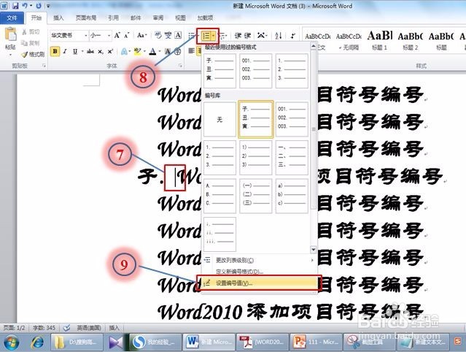This screenshot has height=352, width=466.
Task: Open the Change Case (Aa) dropdown
Action: 141,35
